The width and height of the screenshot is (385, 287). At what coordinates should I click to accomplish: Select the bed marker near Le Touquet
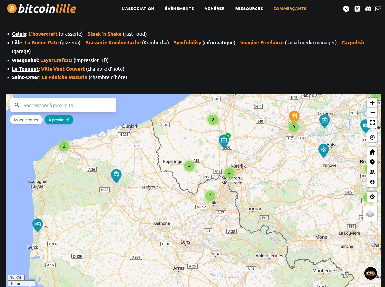37,225
